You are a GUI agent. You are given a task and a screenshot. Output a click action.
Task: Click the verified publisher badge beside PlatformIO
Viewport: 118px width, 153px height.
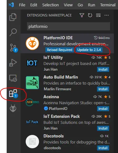coord(46,109)
